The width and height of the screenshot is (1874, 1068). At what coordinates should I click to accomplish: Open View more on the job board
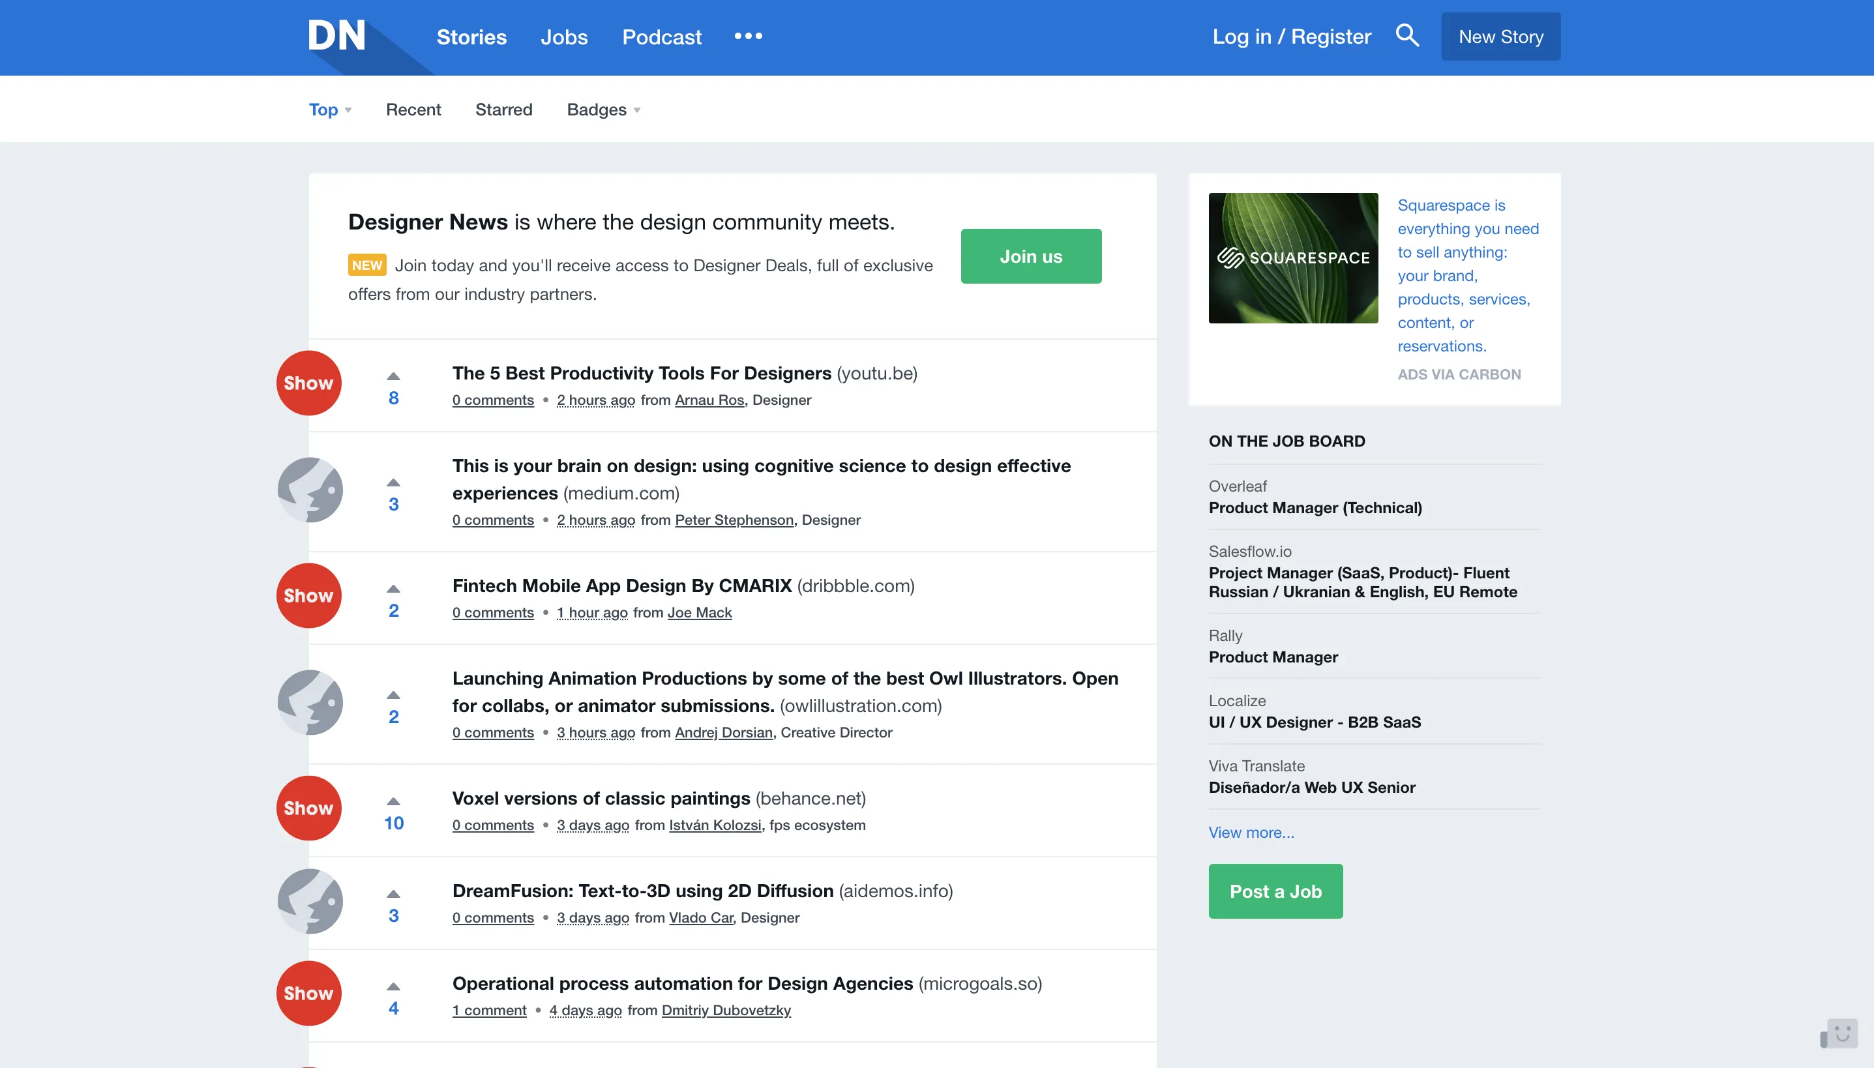1251,832
